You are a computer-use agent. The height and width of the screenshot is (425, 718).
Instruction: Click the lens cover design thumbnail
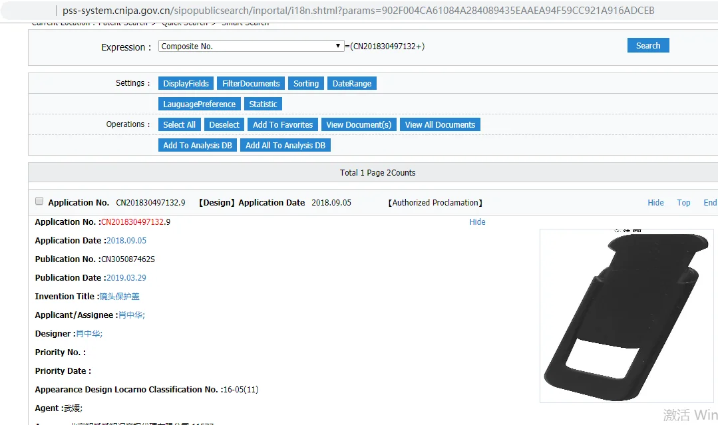626,316
